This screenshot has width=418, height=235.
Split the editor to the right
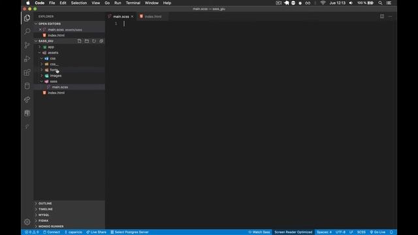pyautogui.click(x=382, y=16)
